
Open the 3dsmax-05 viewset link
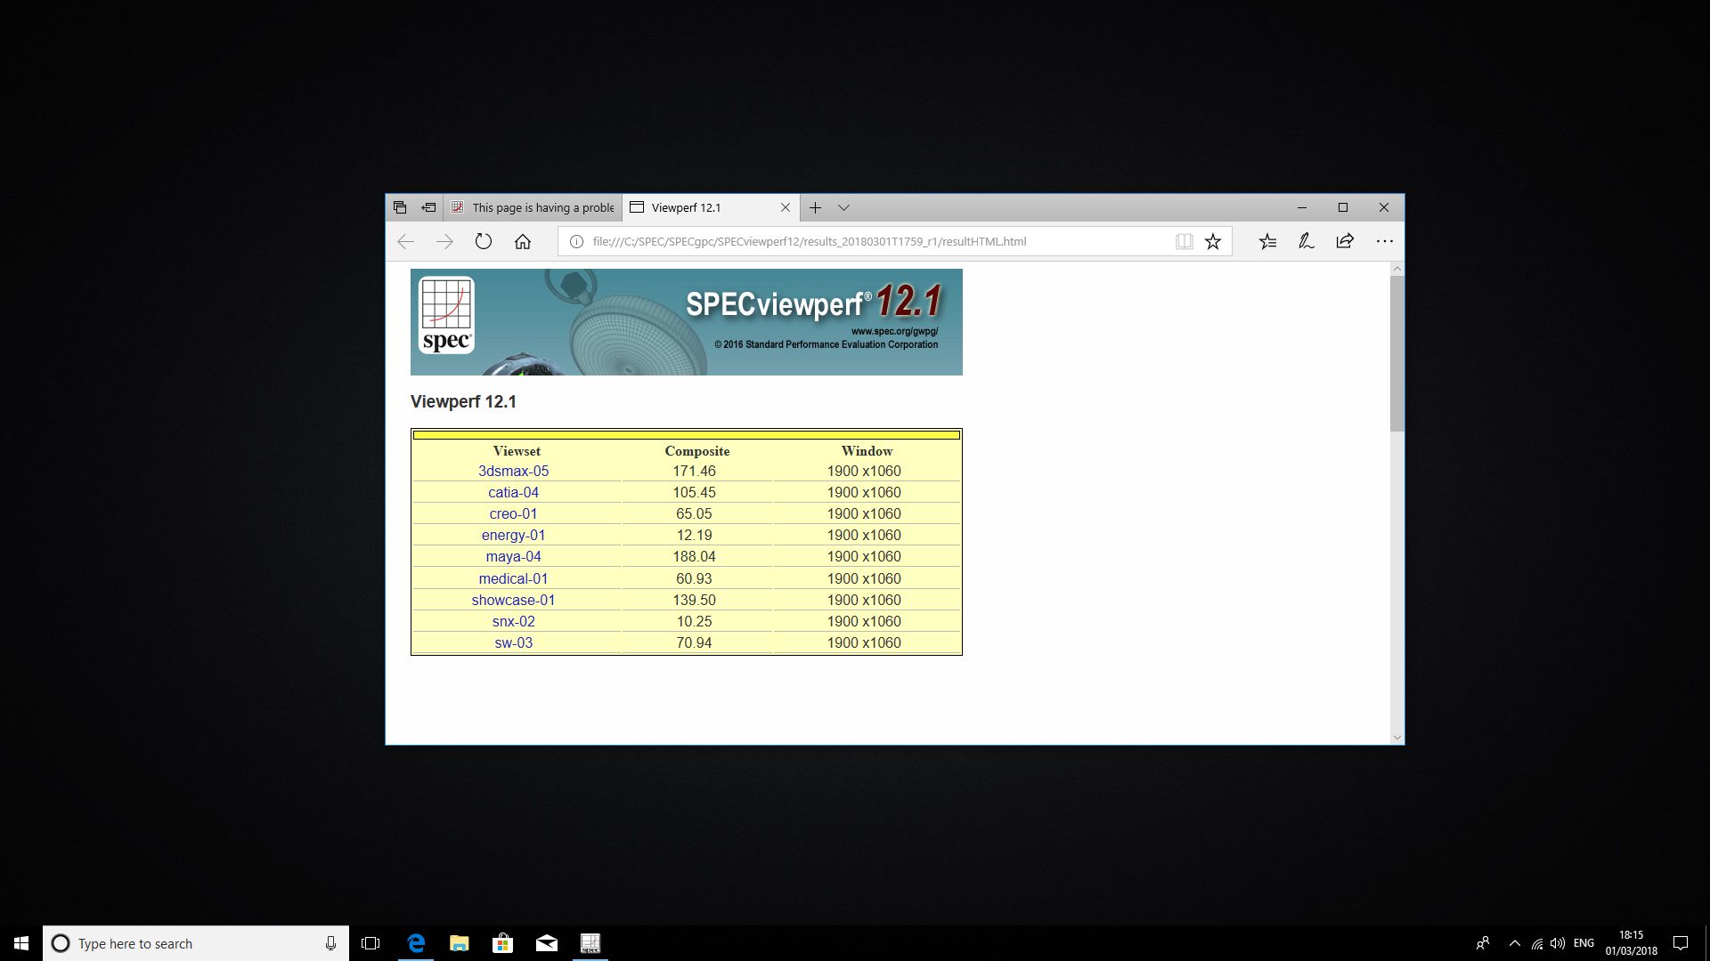[513, 471]
